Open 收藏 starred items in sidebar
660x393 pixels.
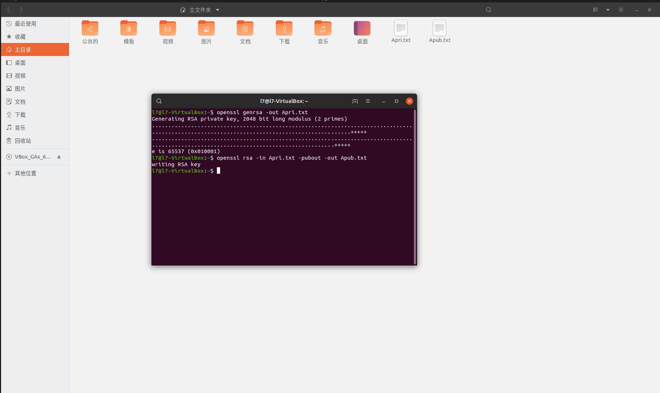pyautogui.click(x=35, y=36)
